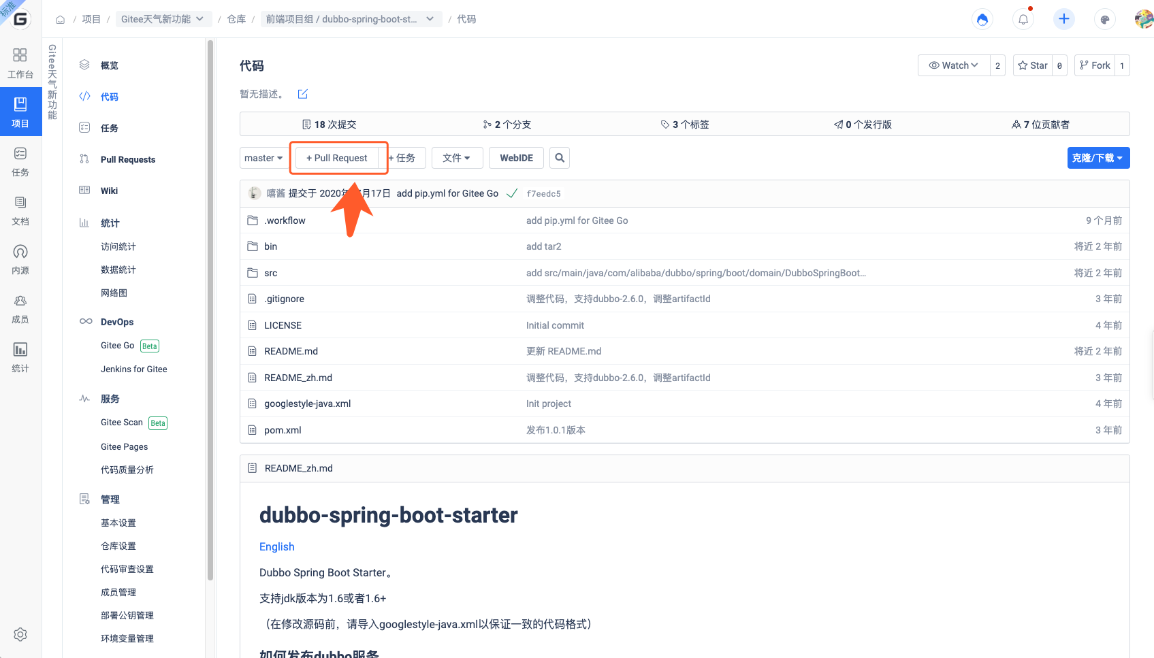Open the settings gear at bottom-left
1154x658 pixels.
[20, 634]
